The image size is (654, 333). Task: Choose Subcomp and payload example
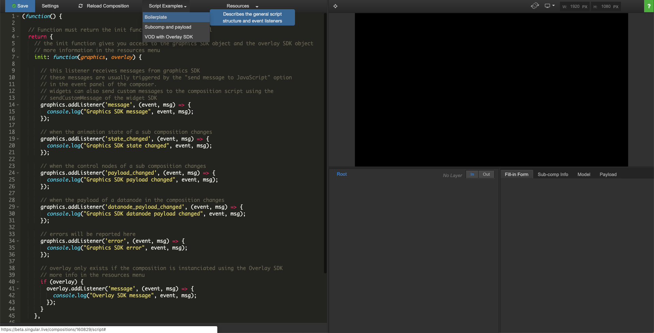(x=176, y=27)
